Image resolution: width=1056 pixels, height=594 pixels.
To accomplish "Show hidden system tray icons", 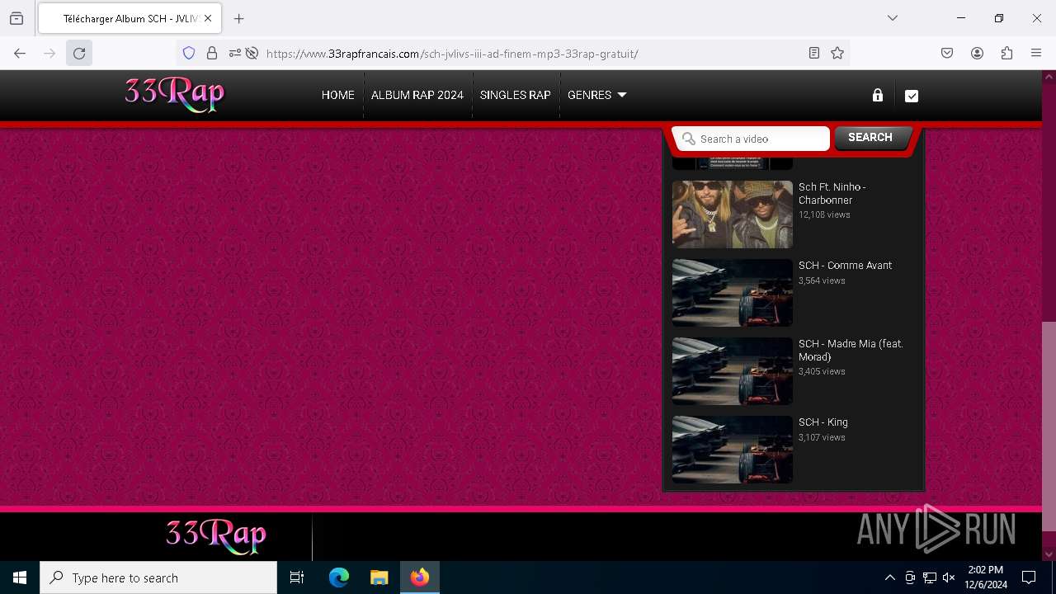I will (x=889, y=577).
